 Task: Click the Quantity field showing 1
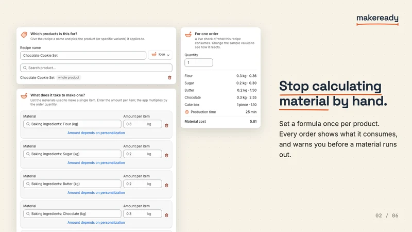pos(199,62)
